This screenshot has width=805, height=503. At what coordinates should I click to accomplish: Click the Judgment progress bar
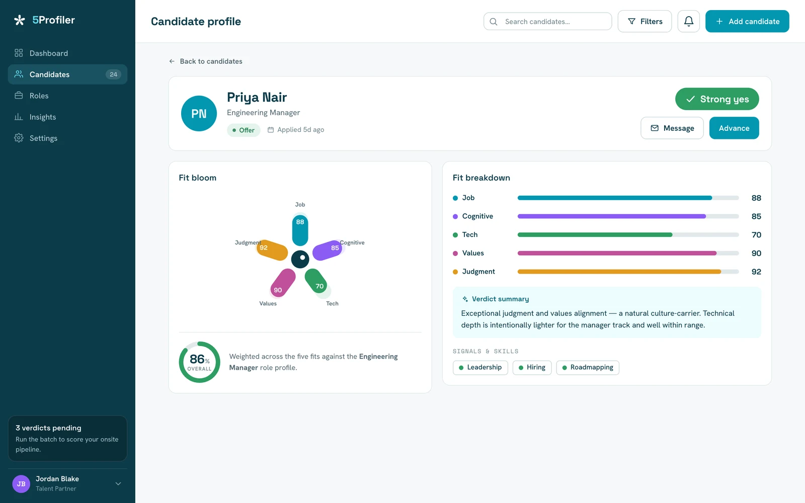(628, 272)
